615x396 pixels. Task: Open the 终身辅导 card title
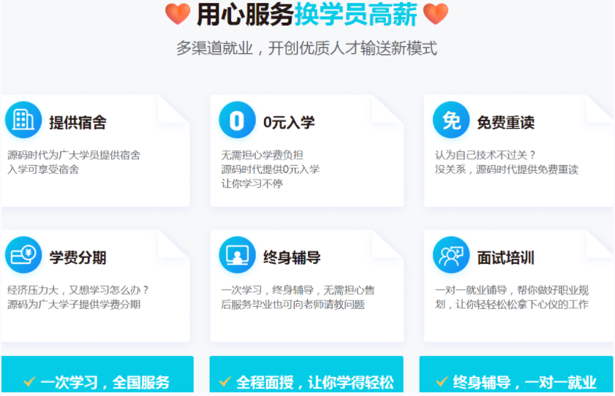tap(292, 258)
